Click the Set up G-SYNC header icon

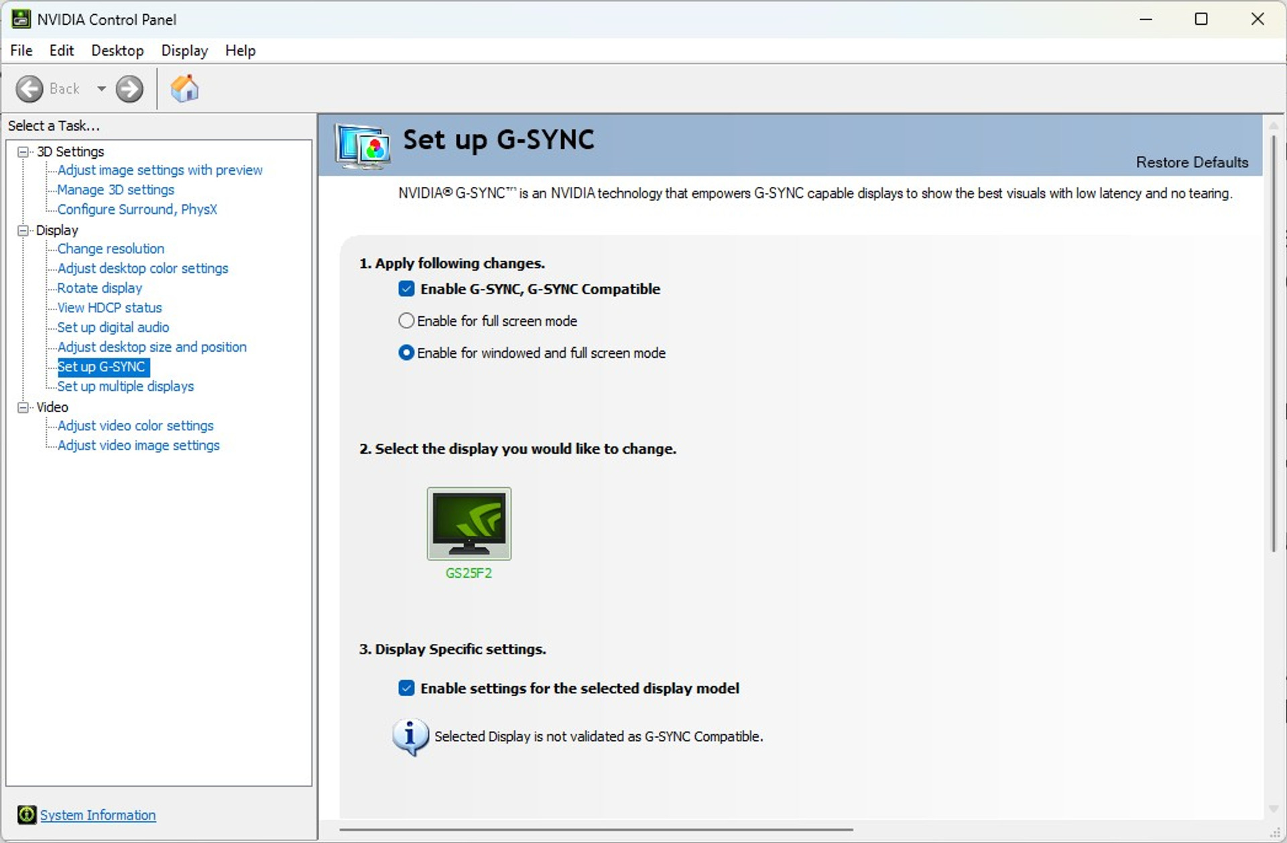pos(363,145)
